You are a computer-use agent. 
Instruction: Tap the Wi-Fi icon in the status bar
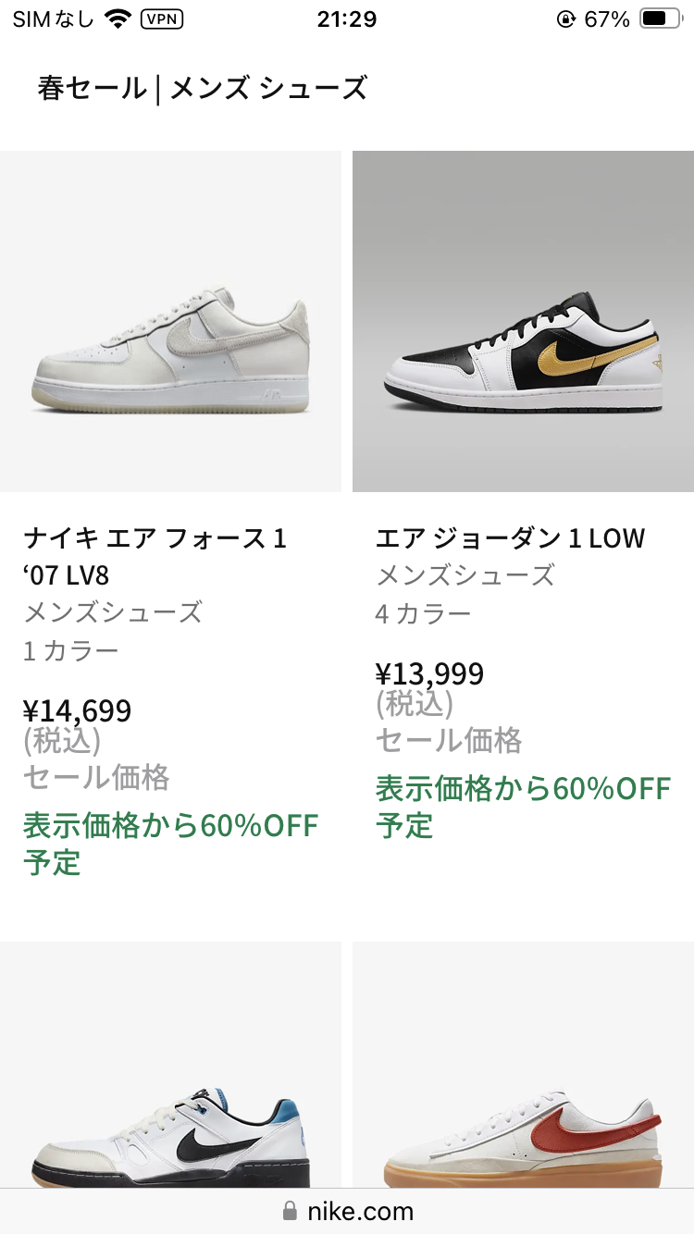[118, 19]
